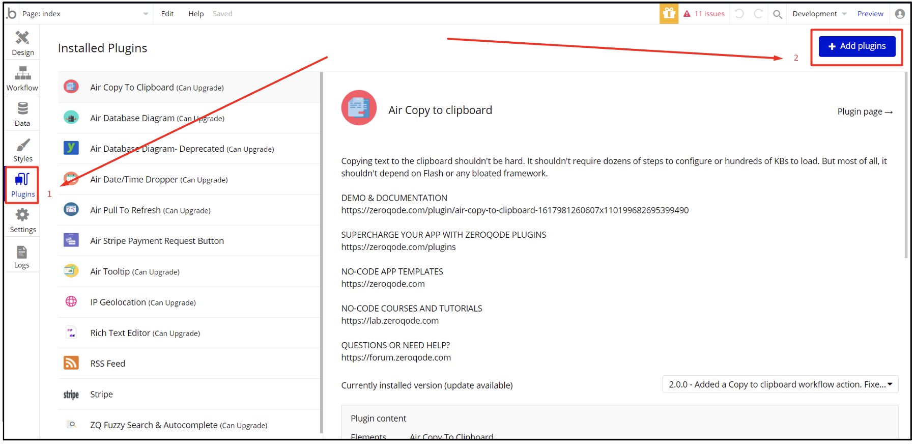Select Air Database Diagram- Deprecated row
This screenshot has width=915, height=444.
[189, 148]
